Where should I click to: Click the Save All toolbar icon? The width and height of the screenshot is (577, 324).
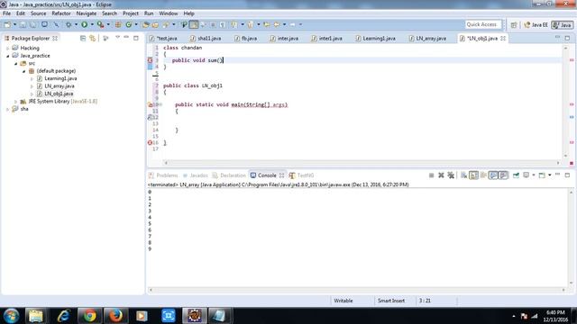coord(33,24)
